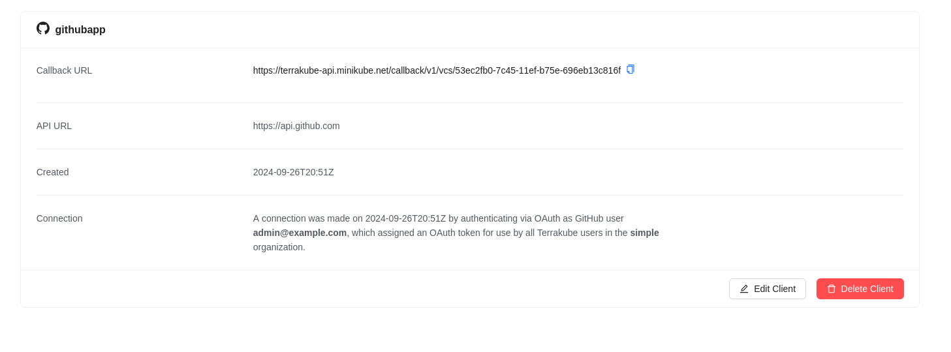Click the https://api.github.com value

[x=296, y=126]
